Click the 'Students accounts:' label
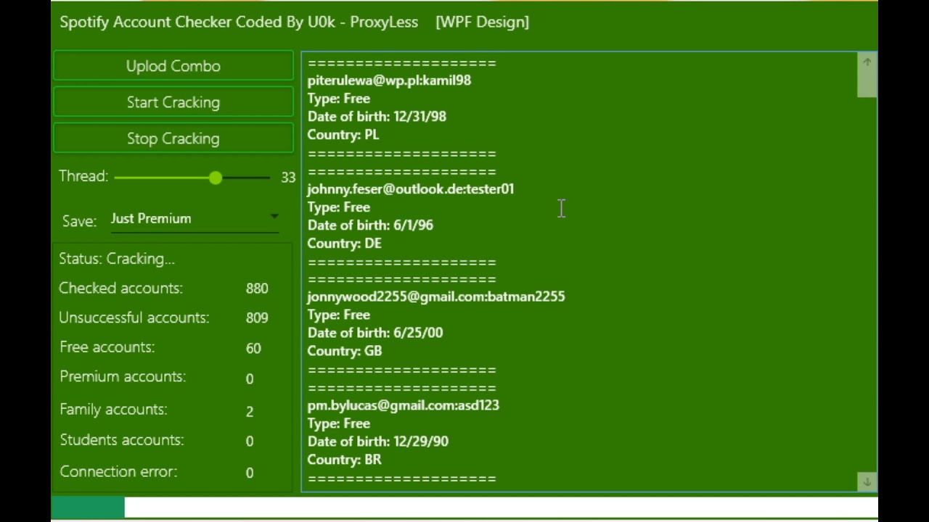 [x=121, y=440]
